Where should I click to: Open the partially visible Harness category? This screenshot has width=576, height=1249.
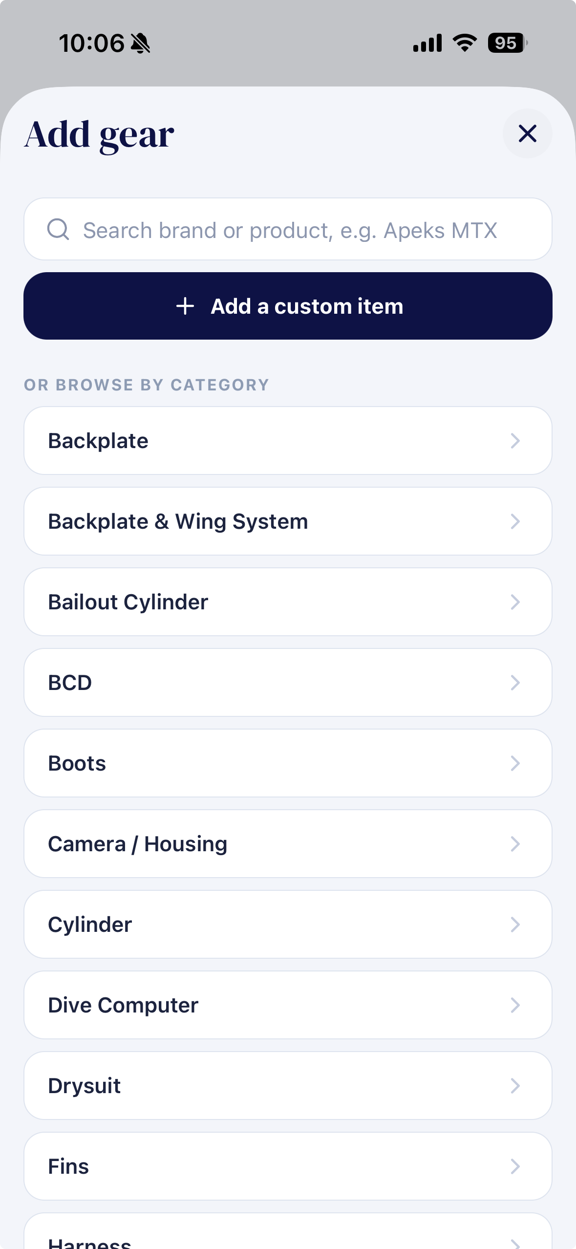pos(288,1231)
